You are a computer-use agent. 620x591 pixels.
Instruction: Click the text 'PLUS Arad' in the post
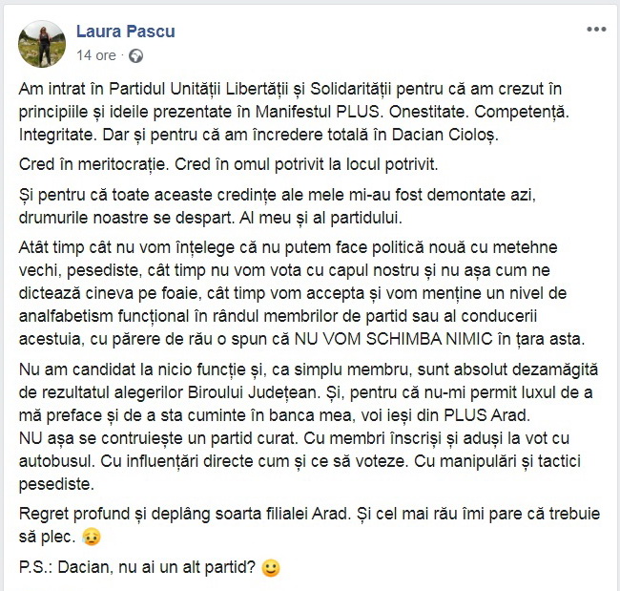point(486,415)
